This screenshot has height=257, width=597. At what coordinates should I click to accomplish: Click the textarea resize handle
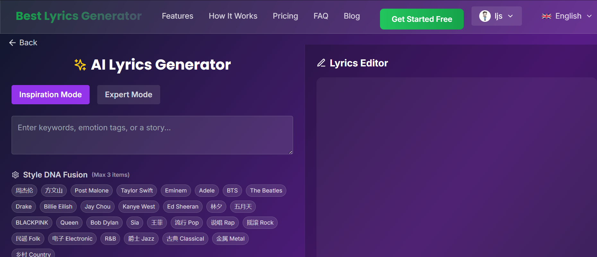290,152
